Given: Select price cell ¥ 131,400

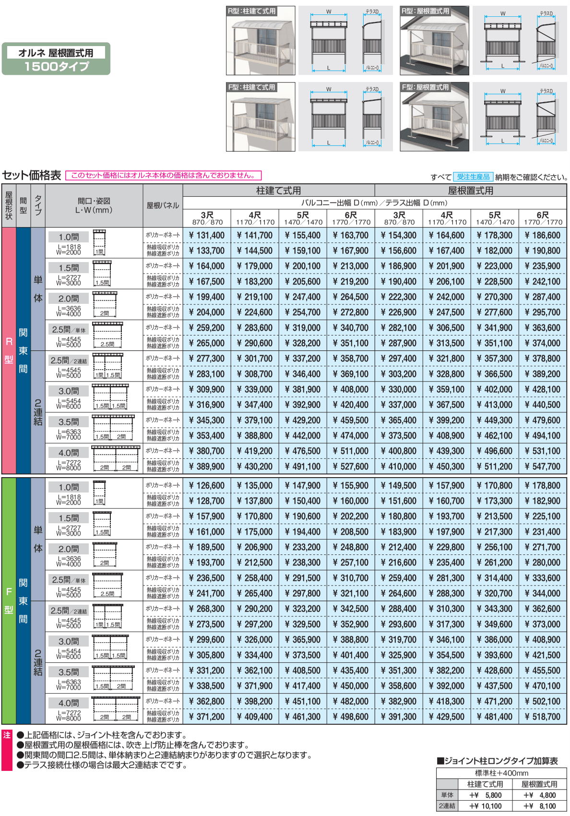Looking at the screenshot, I should pyautogui.click(x=207, y=235).
